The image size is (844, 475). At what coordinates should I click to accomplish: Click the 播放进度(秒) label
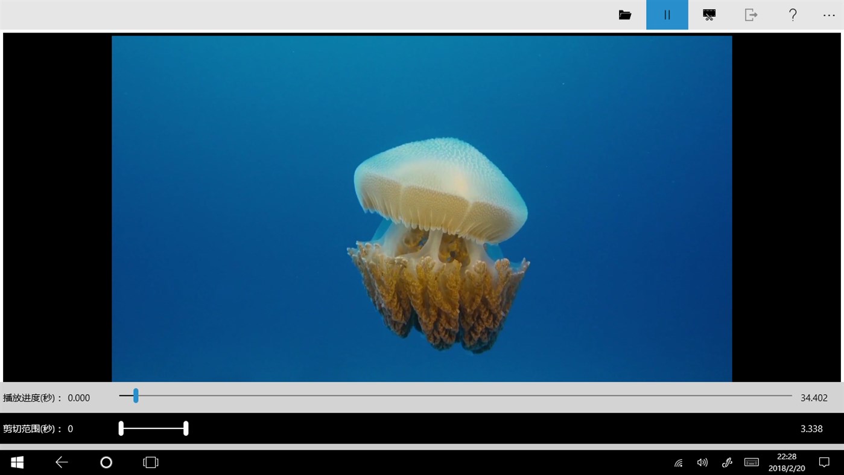click(x=33, y=398)
